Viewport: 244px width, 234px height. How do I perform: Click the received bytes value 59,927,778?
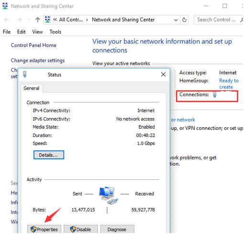pyautogui.click(x=143, y=210)
